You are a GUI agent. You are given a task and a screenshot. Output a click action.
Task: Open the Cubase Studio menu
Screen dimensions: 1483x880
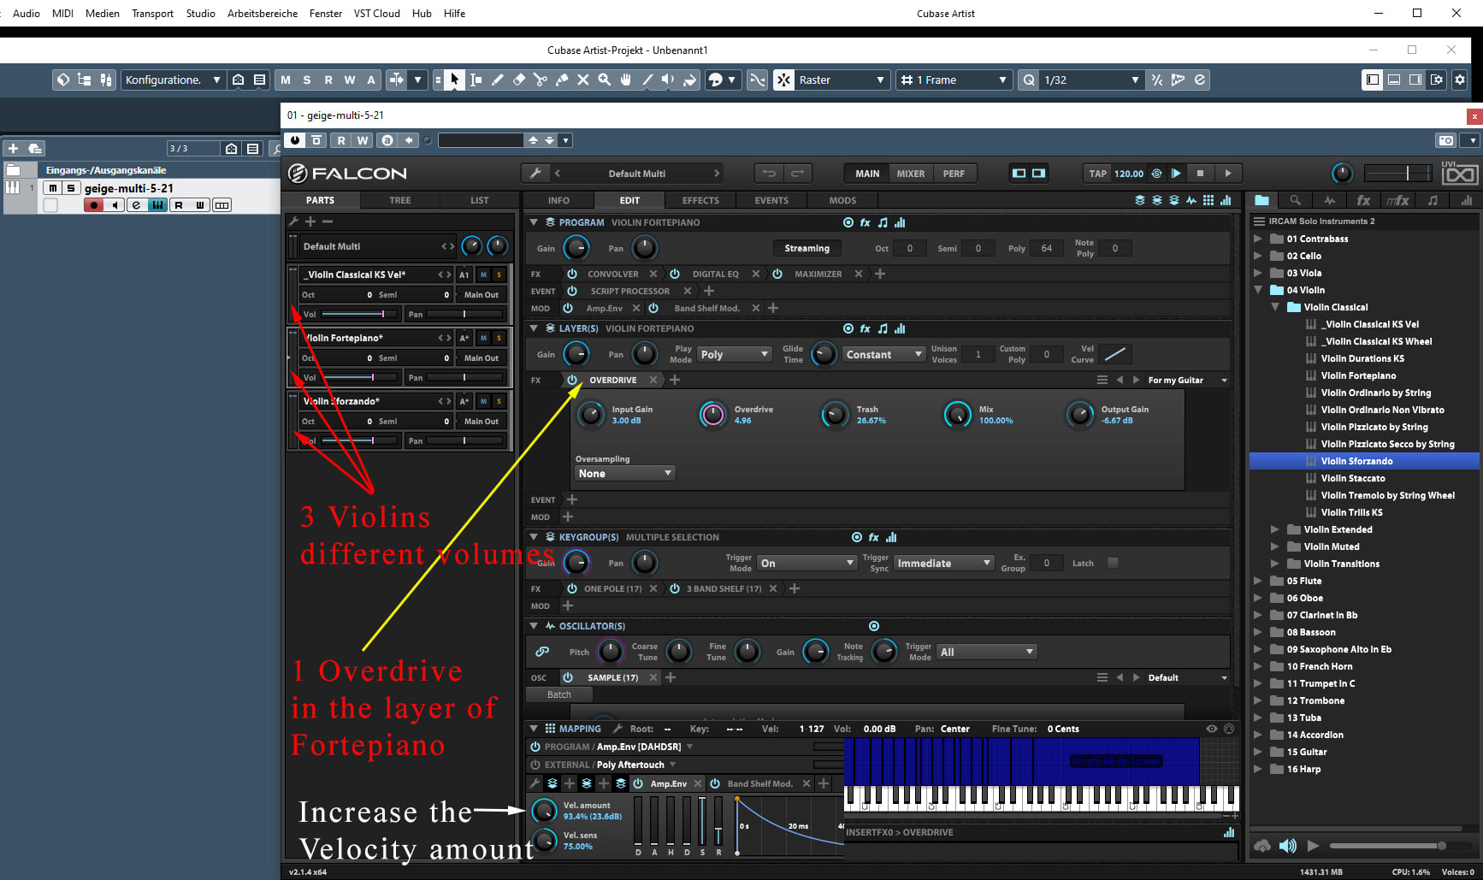201,13
